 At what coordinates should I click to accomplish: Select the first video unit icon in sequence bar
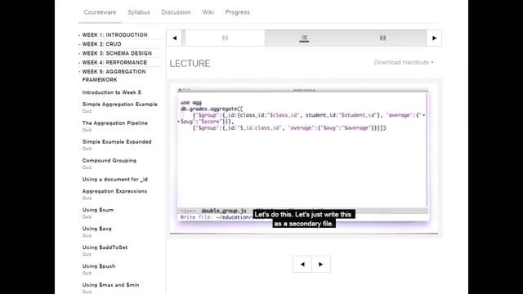tap(226, 38)
